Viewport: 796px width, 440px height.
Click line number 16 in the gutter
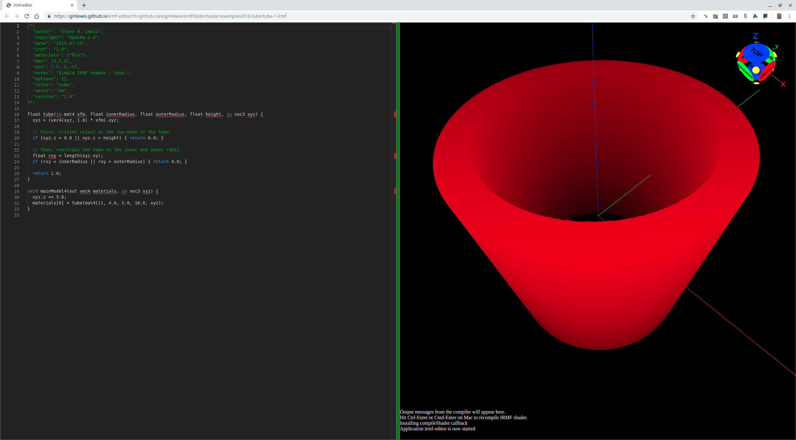point(16,115)
